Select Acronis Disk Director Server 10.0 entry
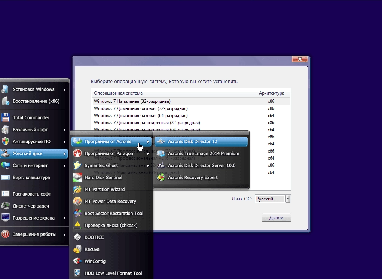 pos(201,165)
